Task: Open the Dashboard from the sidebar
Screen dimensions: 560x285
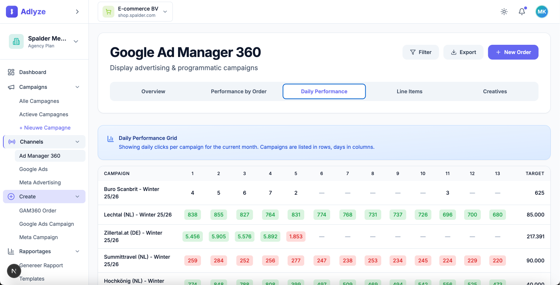Action: coord(33,72)
